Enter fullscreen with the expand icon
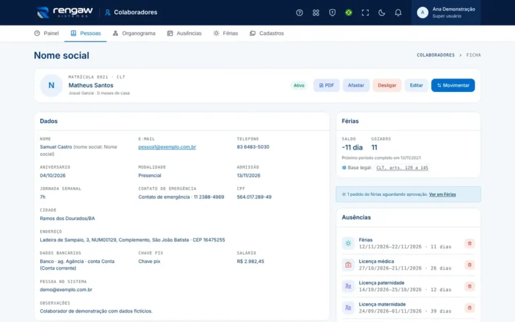515x322 pixels. click(365, 13)
